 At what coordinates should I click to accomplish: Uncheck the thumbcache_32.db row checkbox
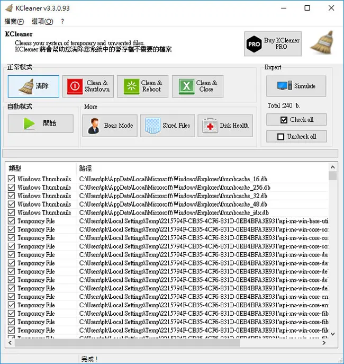click(x=11, y=196)
